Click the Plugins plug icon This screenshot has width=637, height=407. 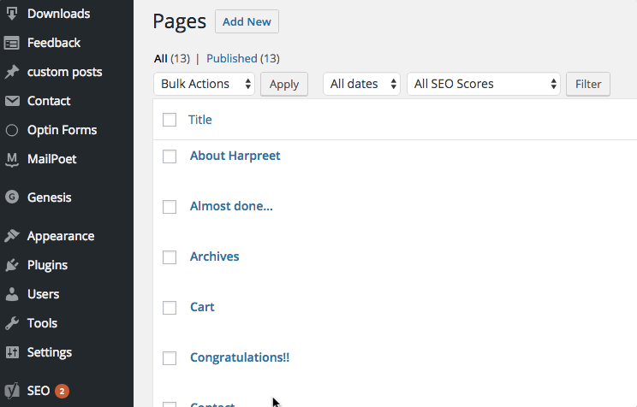click(x=12, y=265)
